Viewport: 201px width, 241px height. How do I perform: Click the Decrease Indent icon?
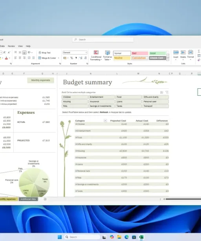click(x=29, y=58)
